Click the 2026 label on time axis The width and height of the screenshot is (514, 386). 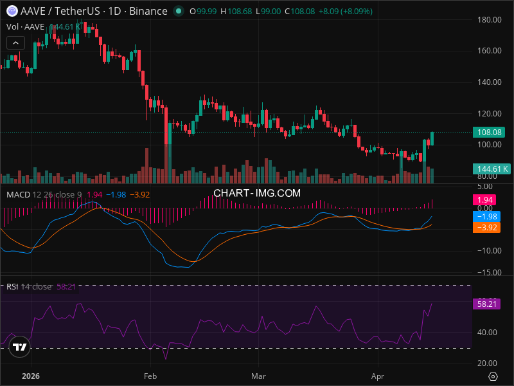pyautogui.click(x=30, y=376)
